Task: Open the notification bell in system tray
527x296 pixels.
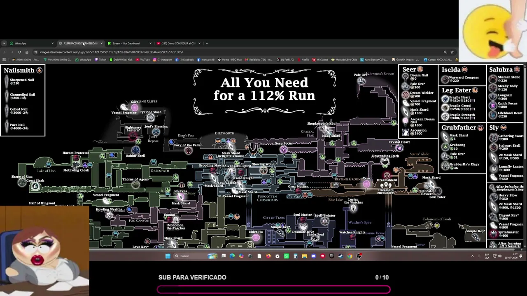Action: coord(521,256)
